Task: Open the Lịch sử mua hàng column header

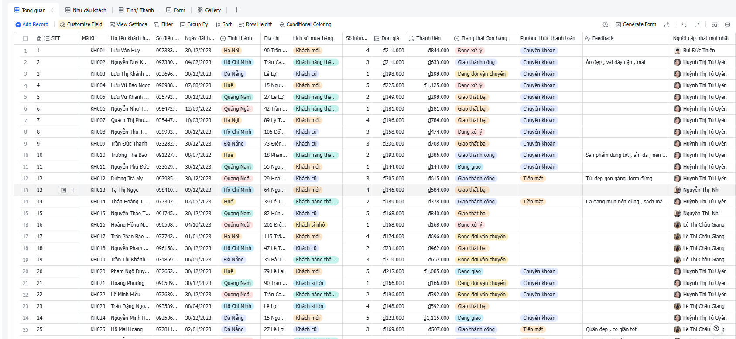Action: point(316,38)
